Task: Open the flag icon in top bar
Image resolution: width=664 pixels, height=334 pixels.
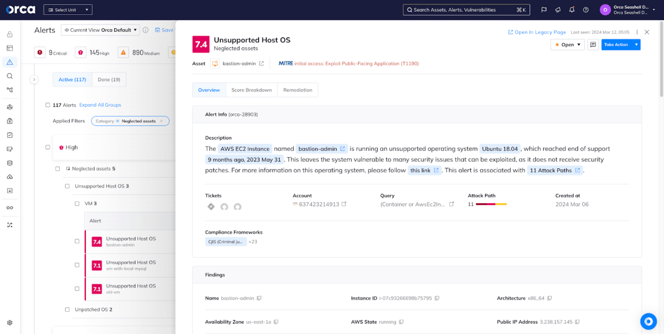Action: pyautogui.click(x=544, y=10)
